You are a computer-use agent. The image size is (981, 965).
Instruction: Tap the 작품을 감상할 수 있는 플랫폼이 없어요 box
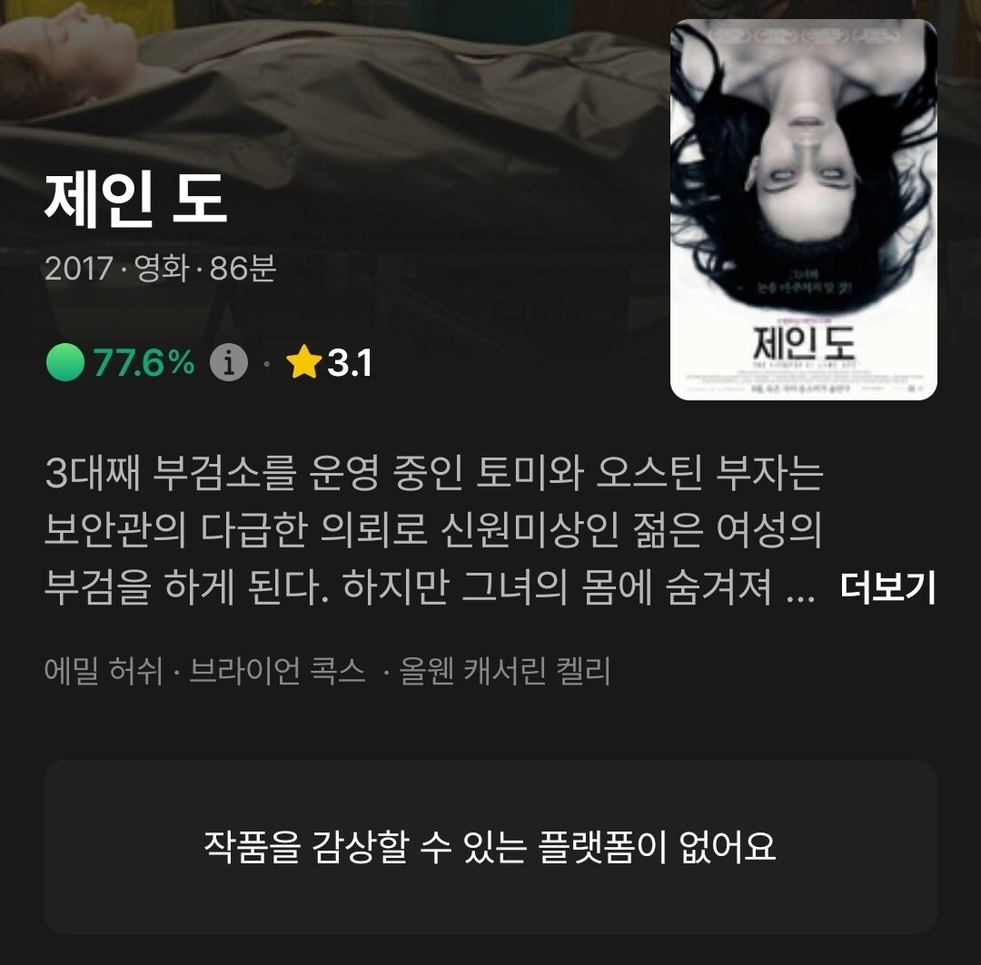tap(490, 847)
